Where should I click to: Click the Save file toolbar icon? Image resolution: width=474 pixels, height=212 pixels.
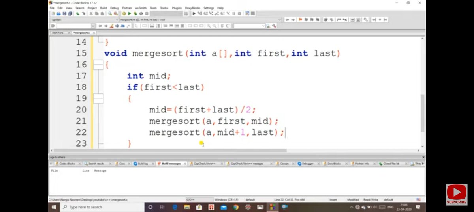64,13
